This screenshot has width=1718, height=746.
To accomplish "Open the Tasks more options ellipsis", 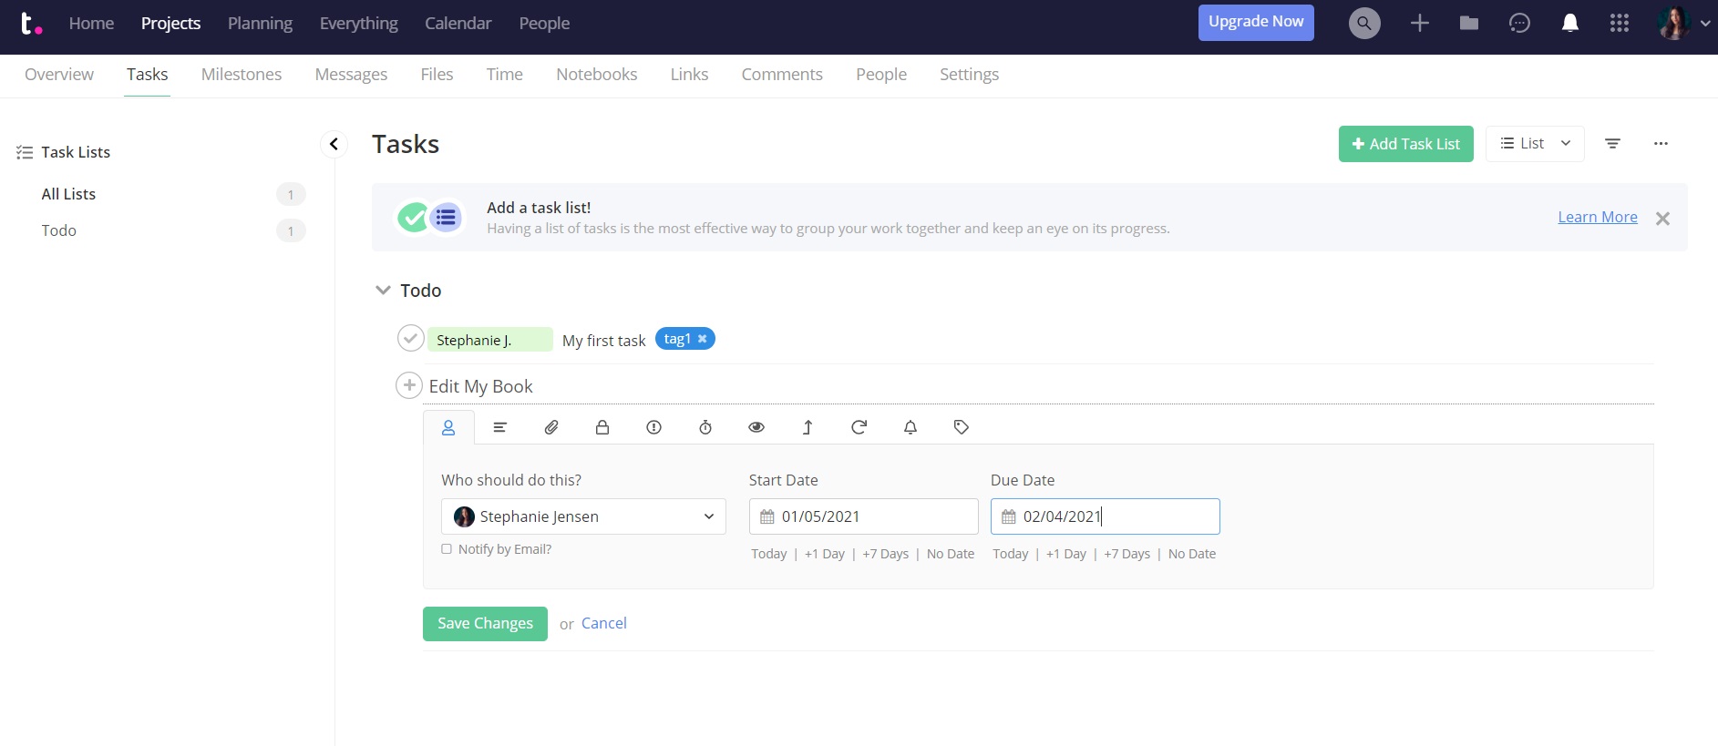I will click(x=1661, y=144).
